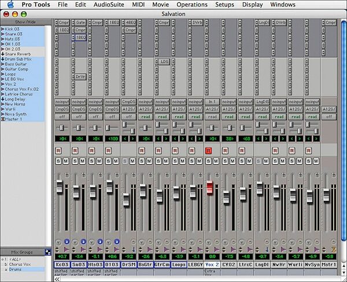
Task: Open the MIDI menu
Action: (x=138, y=5)
